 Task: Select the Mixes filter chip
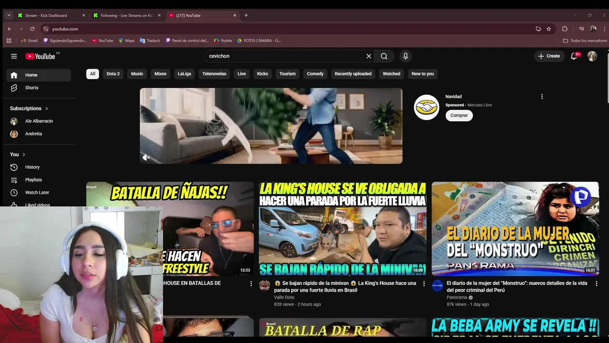[x=160, y=74]
